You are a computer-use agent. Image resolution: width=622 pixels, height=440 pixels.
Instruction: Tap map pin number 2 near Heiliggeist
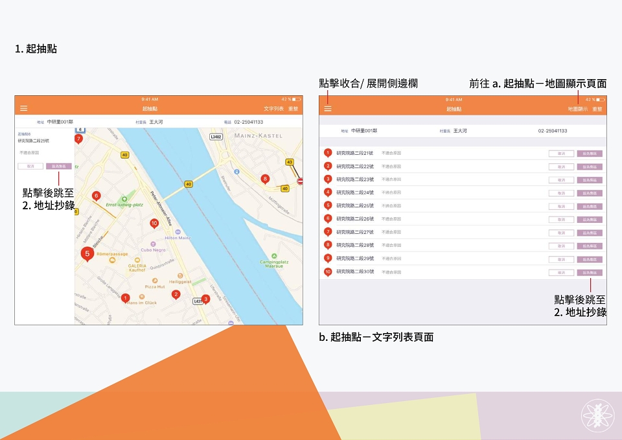[176, 295]
